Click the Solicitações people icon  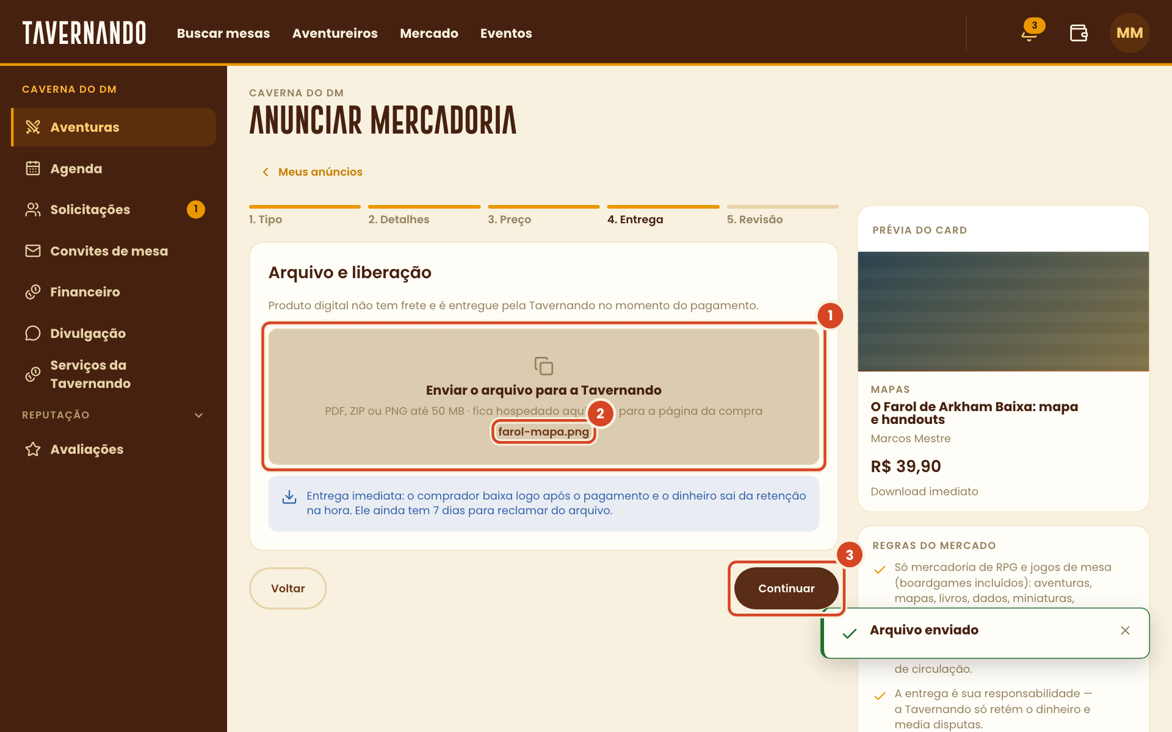[x=33, y=209]
